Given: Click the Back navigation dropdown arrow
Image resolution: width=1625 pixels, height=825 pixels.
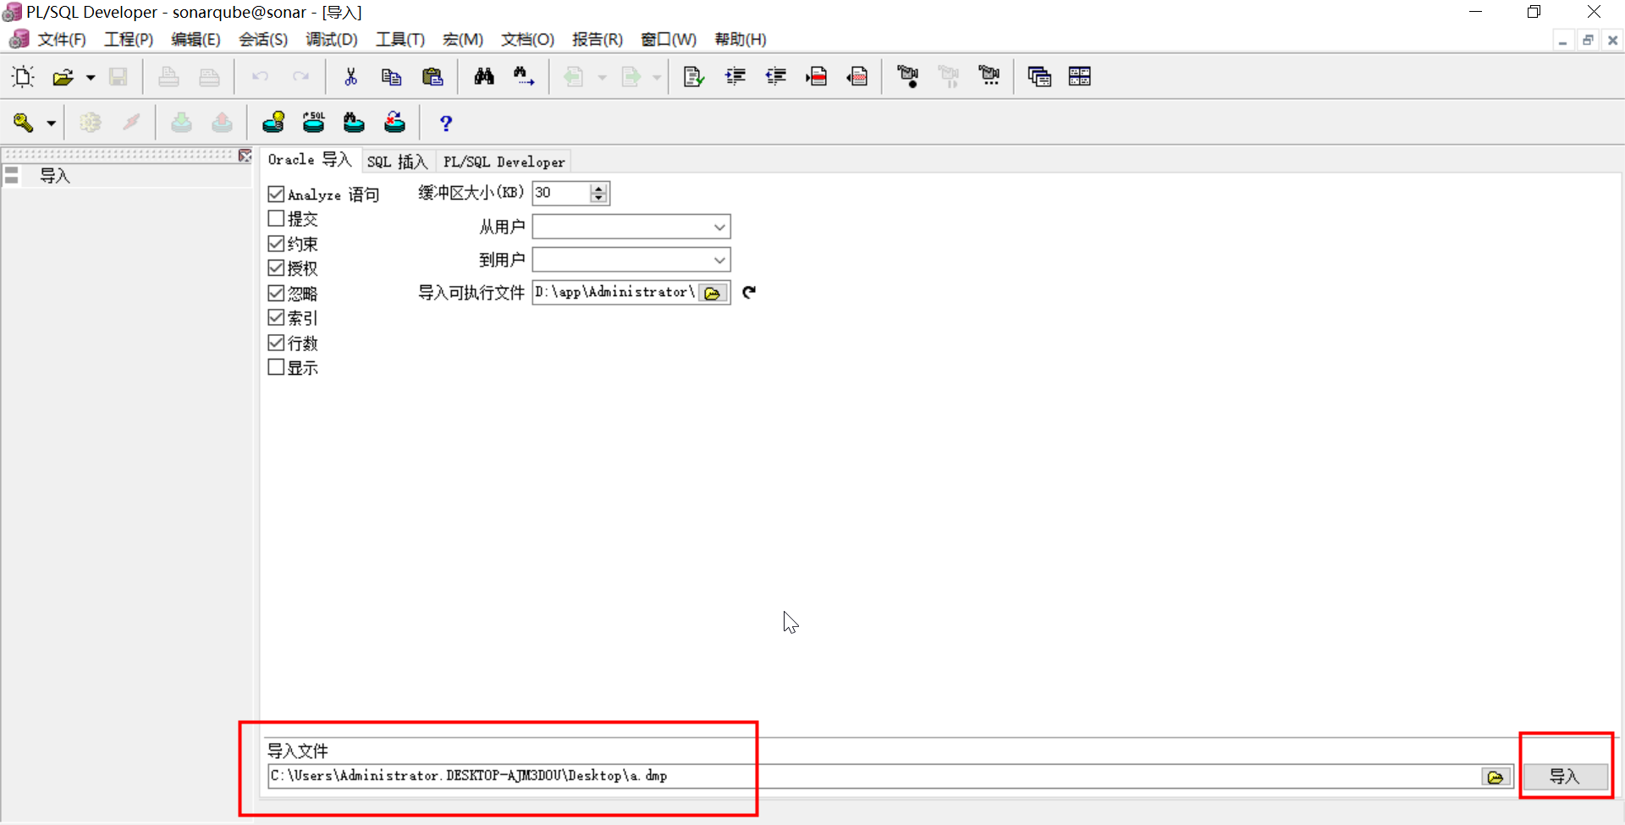Looking at the screenshot, I should point(603,77).
